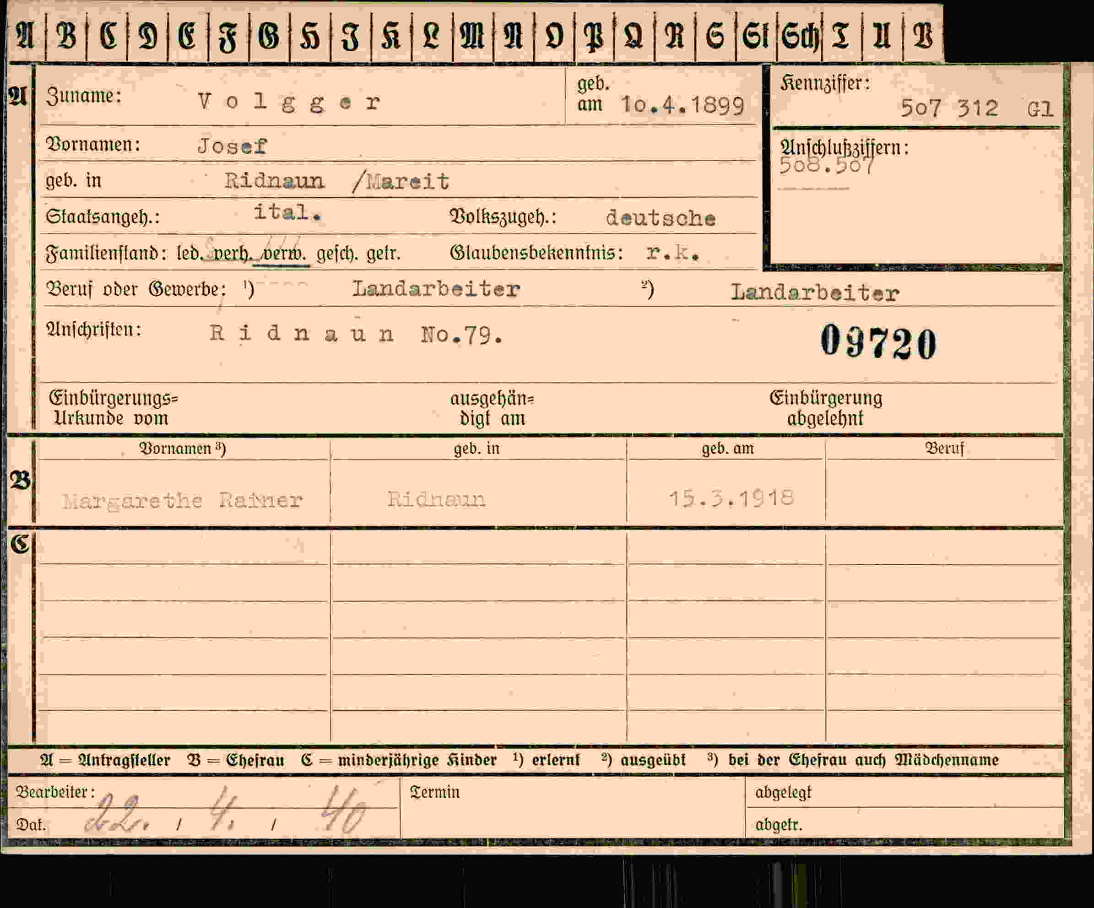
Task: Click the "Einbürgerungs-Urkunde vom" field label
Action: (x=114, y=408)
